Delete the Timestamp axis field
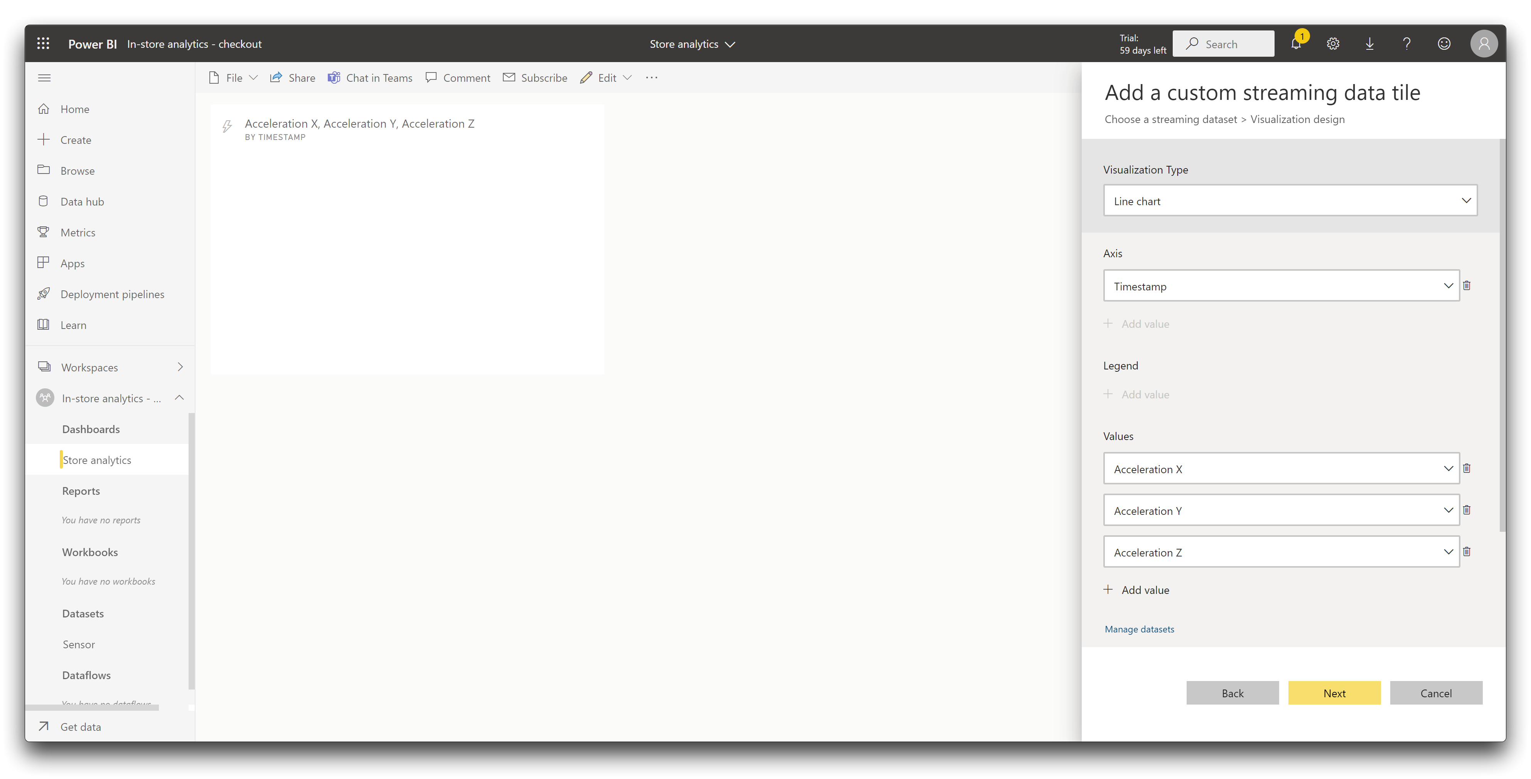The height and width of the screenshot is (779, 1531). pos(1467,285)
